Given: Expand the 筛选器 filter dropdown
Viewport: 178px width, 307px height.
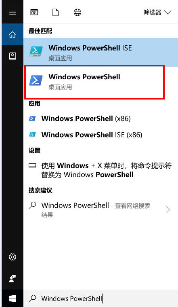Looking at the screenshot, I should [x=157, y=13].
